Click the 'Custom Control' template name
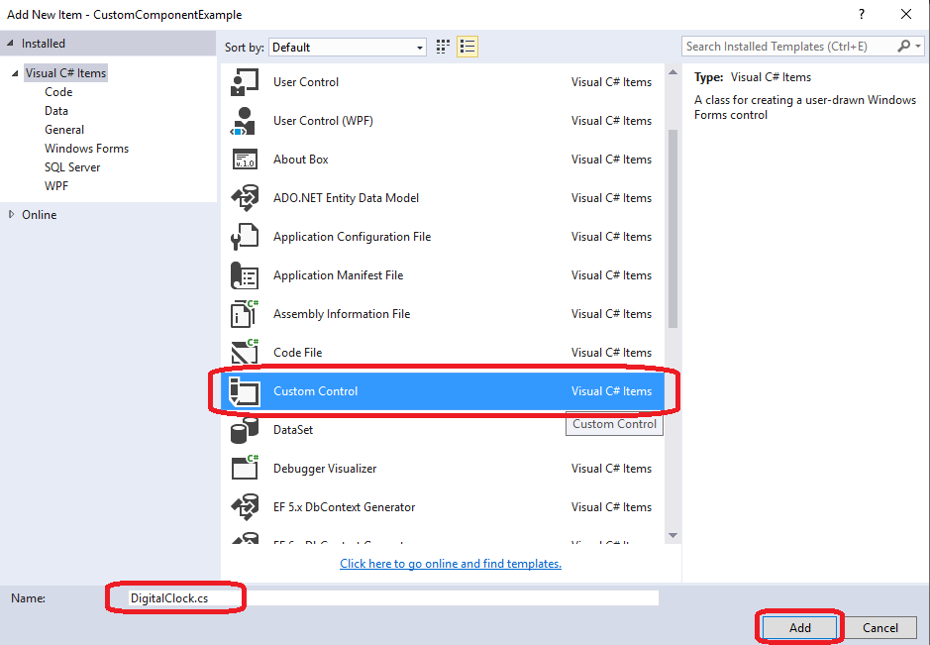Viewport: 930px width, 645px height. point(316,391)
